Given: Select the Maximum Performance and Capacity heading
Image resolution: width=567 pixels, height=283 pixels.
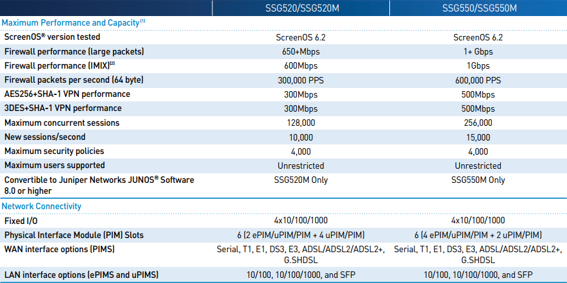Looking at the screenshot, I should (x=73, y=23).
